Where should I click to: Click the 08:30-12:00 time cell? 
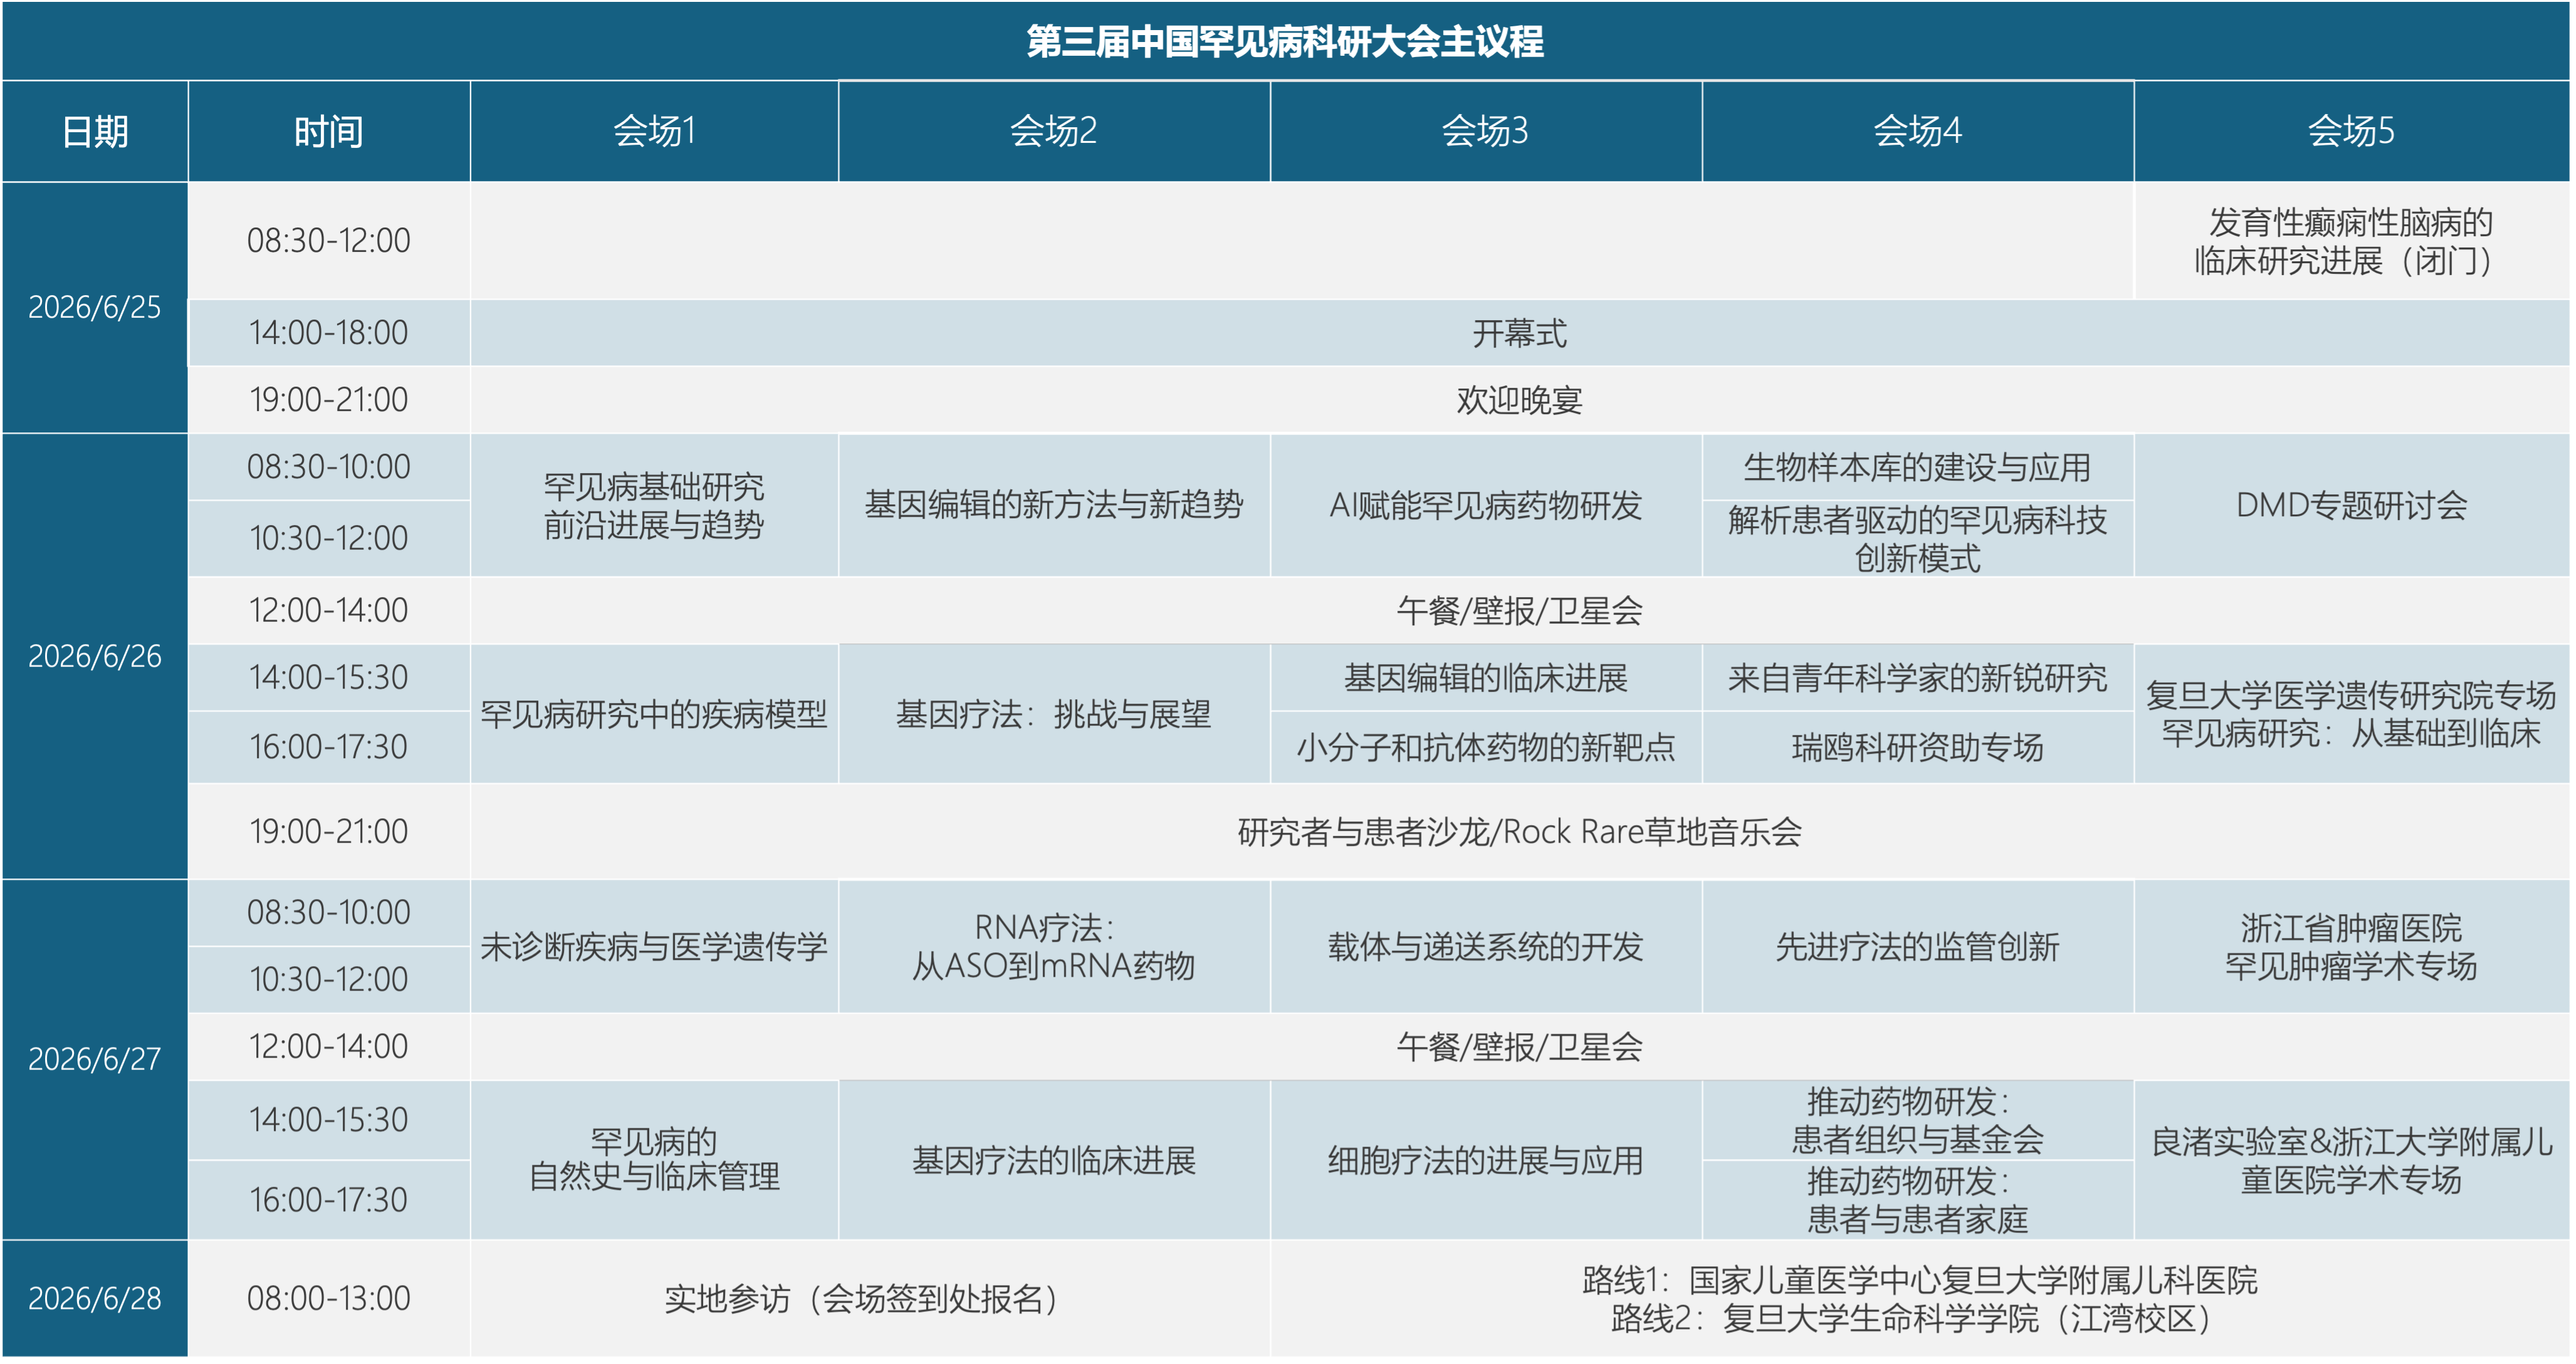point(329,240)
